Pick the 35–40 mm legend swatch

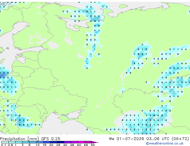(74, 142)
